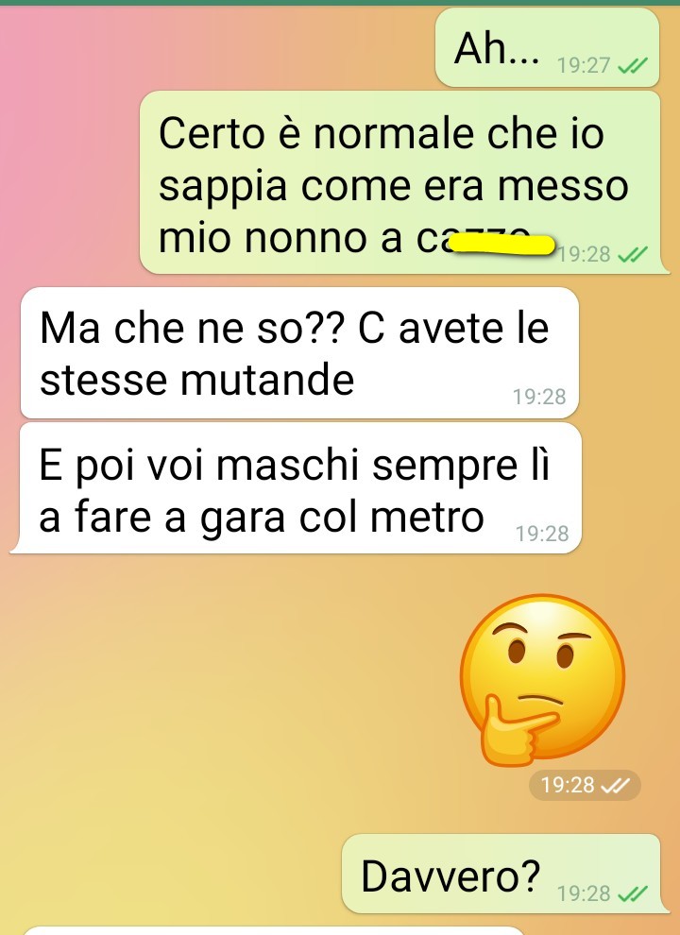Tap the yellow highlight censoring the word
The width and height of the screenshot is (680, 935).
coord(502,245)
